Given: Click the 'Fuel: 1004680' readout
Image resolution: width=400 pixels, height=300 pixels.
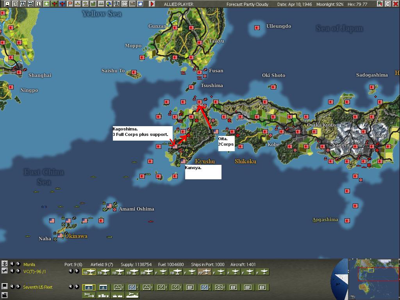Looking at the screenshot, I should click(171, 264).
